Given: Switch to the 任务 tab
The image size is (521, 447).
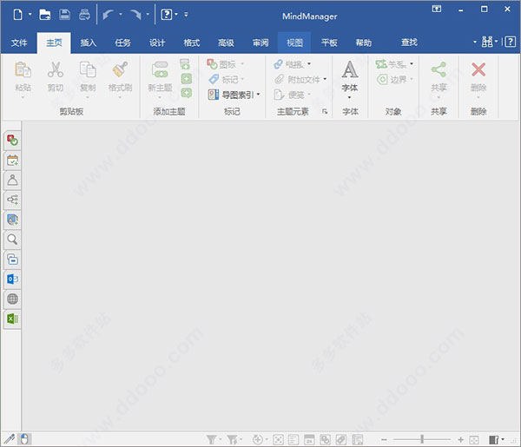Looking at the screenshot, I should 122,43.
